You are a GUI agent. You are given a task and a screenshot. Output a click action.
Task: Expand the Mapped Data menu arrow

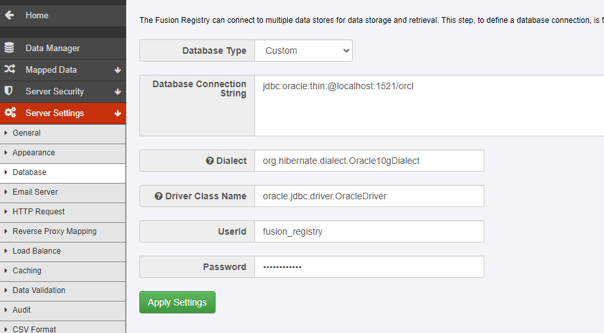(x=118, y=70)
